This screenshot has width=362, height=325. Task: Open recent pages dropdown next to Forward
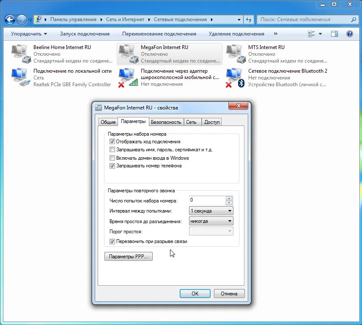tap(30, 20)
